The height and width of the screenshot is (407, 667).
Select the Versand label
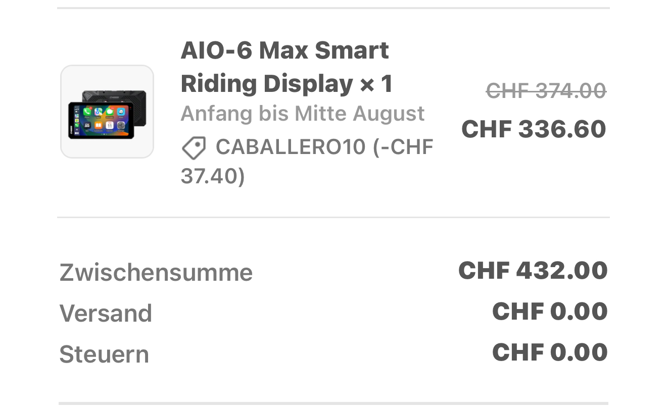[x=106, y=313]
